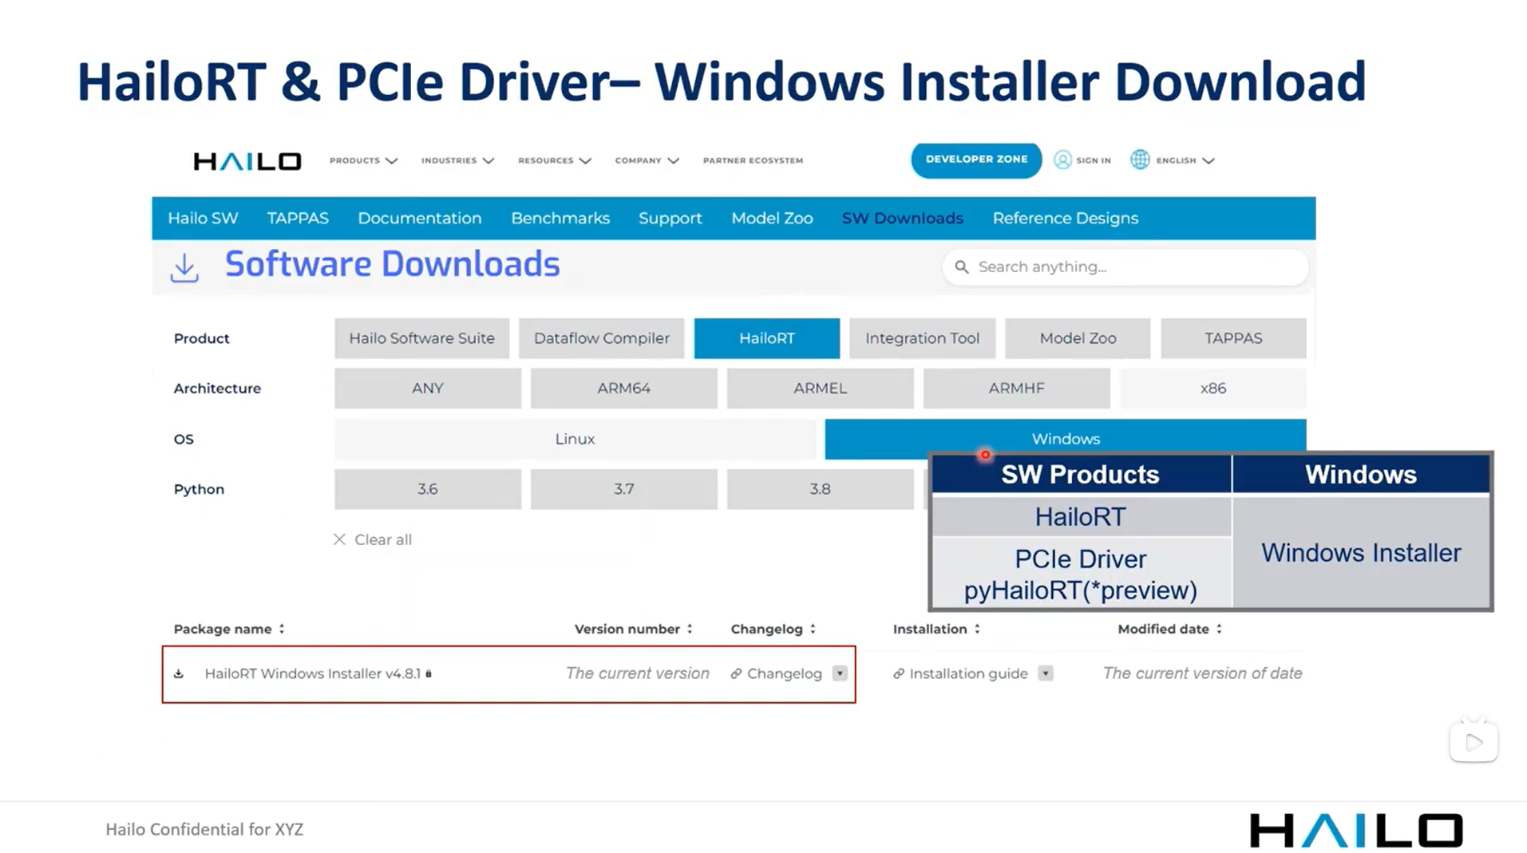This screenshot has height=853, width=1527.
Task: Open Model Zoo tab in blue navbar
Action: (x=772, y=219)
